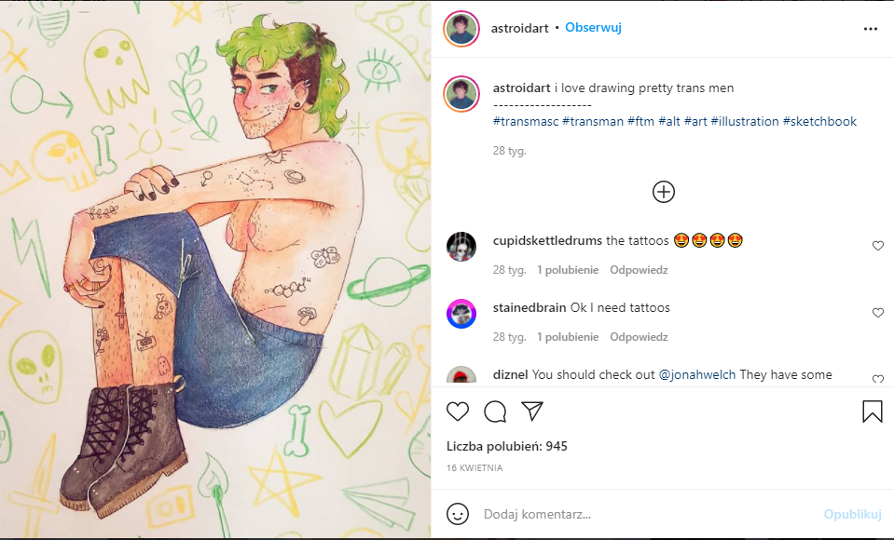Open astroidart header profile avatar

461,29
